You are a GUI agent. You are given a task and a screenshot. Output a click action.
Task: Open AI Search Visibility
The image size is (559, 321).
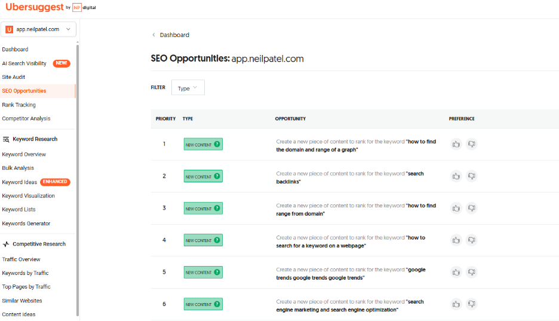[24, 63]
